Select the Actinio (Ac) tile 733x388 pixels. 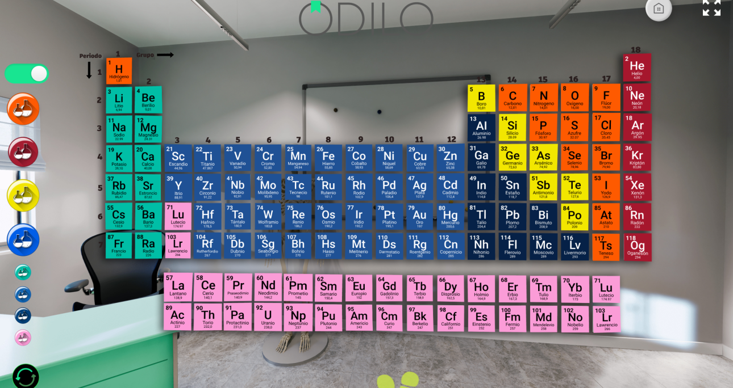178,317
